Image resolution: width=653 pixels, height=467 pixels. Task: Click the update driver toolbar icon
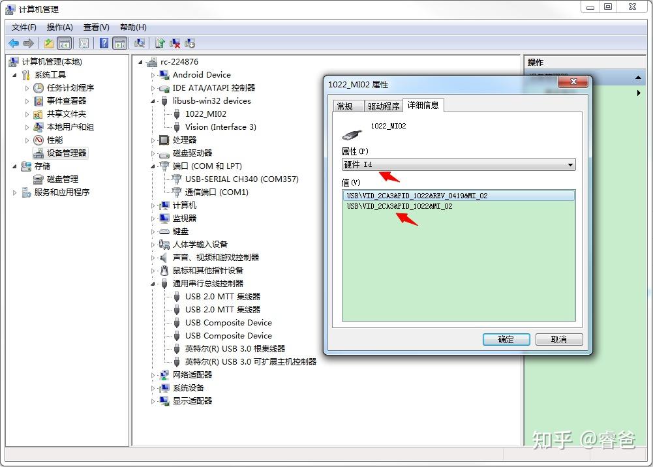click(159, 43)
